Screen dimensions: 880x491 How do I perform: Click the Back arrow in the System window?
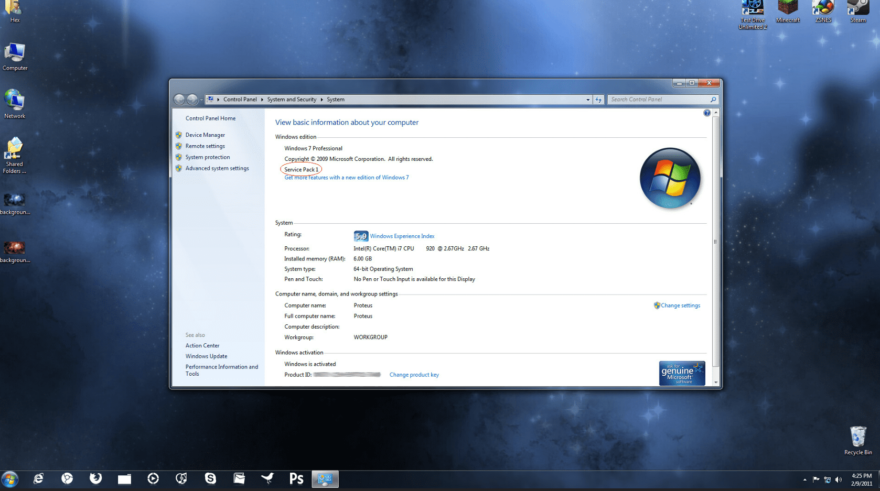click(179, 99)
